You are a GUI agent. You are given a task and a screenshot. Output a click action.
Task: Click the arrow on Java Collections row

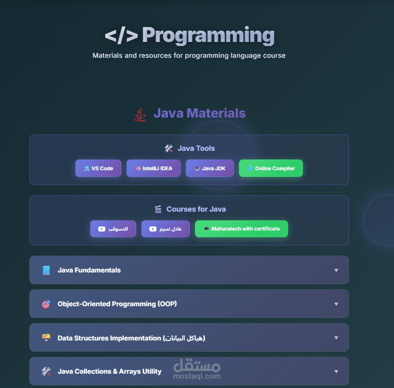(x=336, y=372)
